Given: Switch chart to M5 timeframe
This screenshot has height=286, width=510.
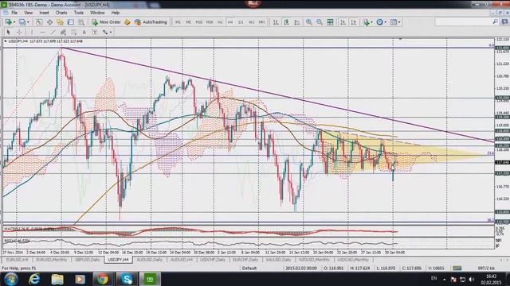Looking at the screenshot, I should point(188,22).
